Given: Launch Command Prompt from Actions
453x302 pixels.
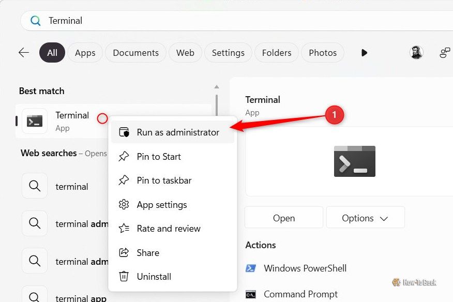Looking at the screenshot, I should 300,294.
